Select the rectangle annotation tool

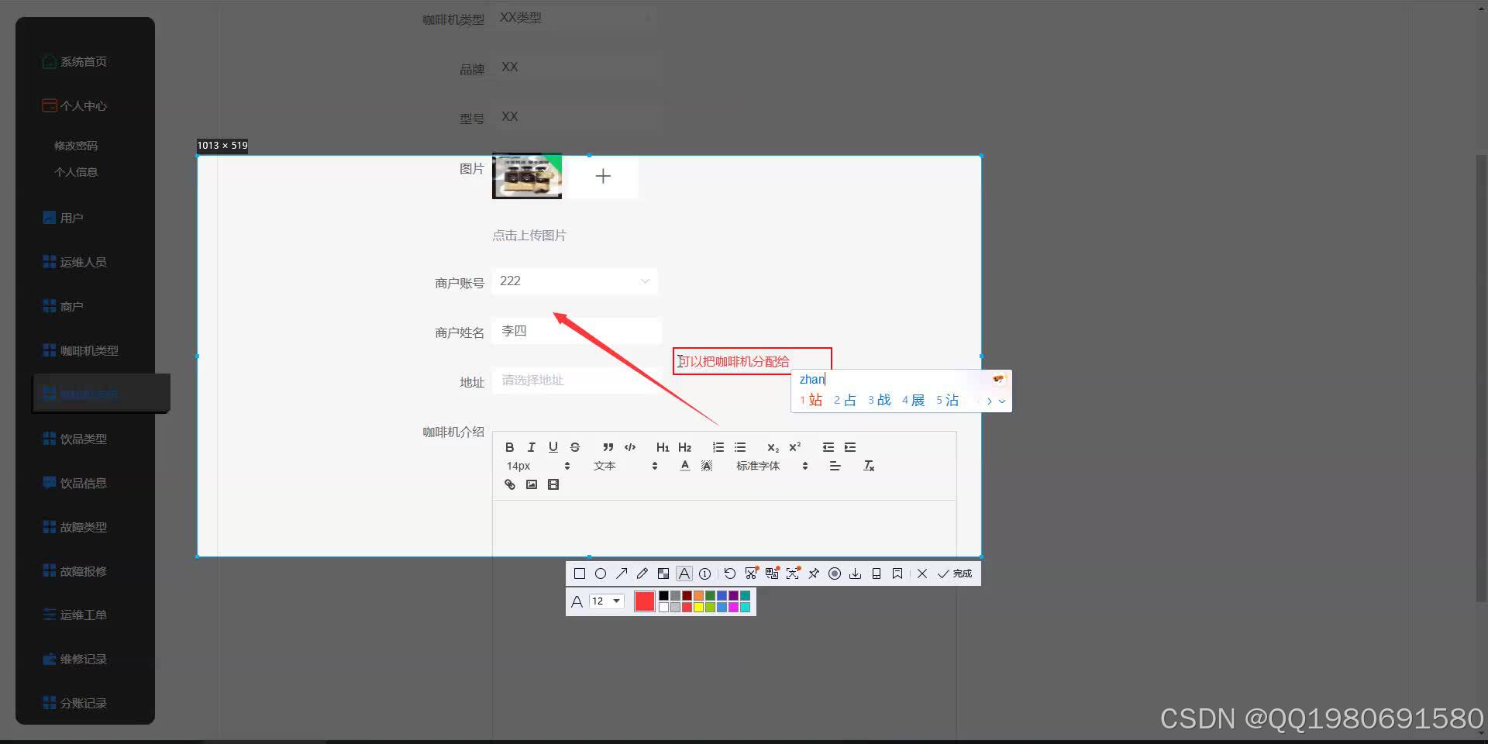pos(580,573)
